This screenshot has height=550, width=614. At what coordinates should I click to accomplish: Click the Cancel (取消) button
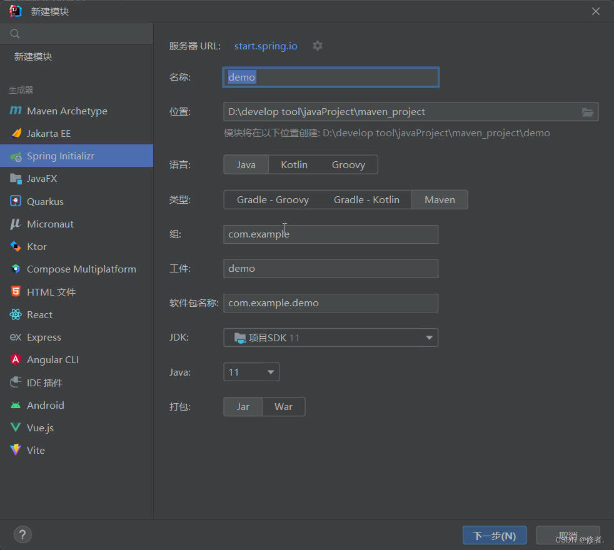pyautogui.click(x=568, y=535)
